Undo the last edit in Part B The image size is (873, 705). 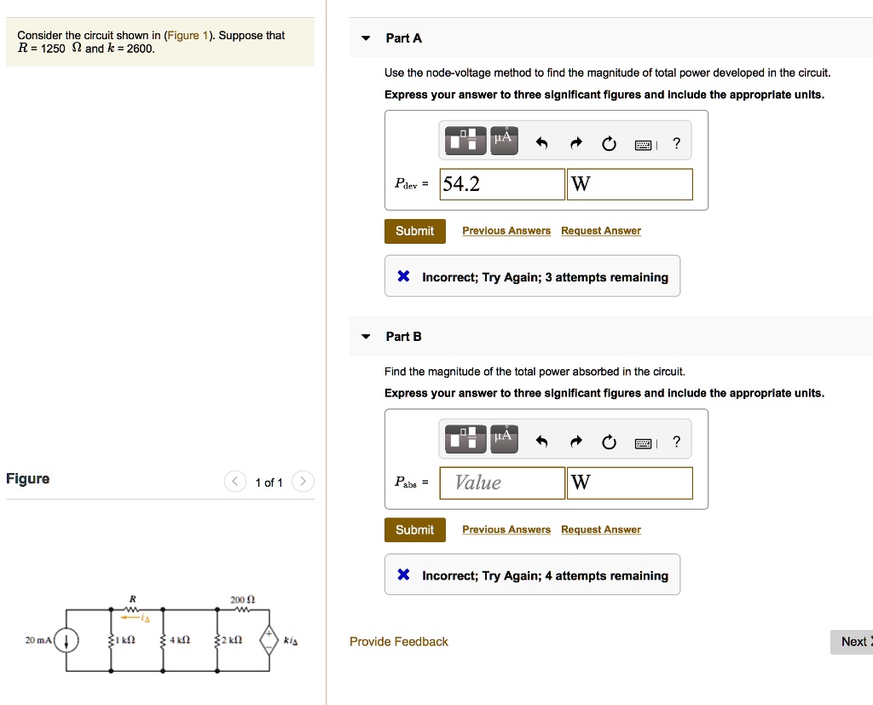(x=541, y=442)
